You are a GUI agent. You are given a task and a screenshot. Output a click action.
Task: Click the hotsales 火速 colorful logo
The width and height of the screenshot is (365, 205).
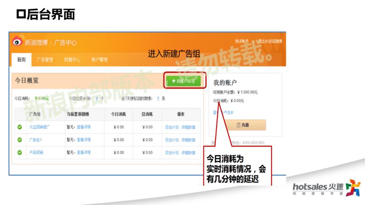pos(353,187)
